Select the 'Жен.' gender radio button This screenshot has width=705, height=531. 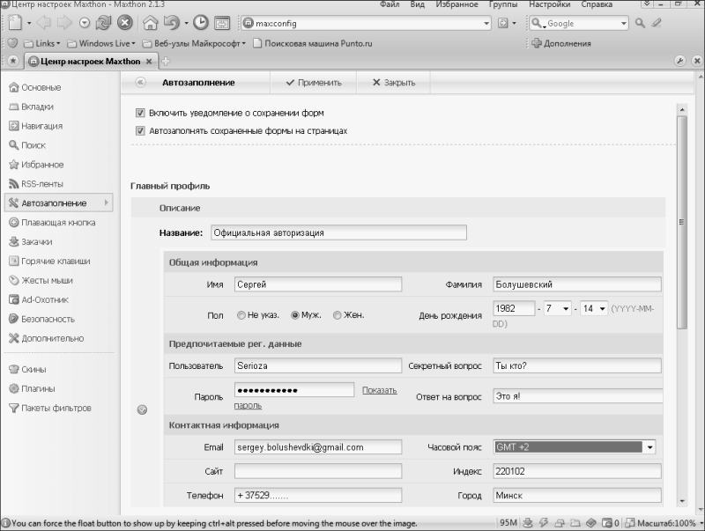pyautogui.click(x=338, y=315)
